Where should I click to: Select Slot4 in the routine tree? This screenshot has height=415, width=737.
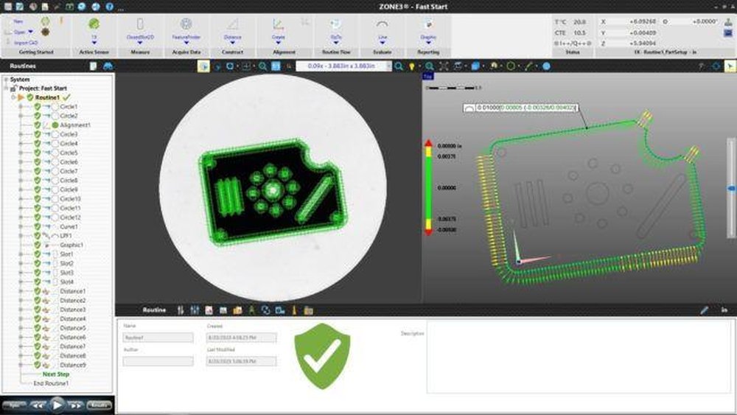(67, 282)
